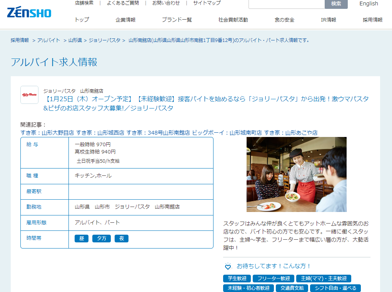Click the 山形県 breadcrumb link
392x292 pixels.
[x=75, y=40]
